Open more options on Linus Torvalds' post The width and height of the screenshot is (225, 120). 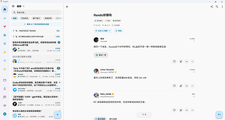(192, 86)
